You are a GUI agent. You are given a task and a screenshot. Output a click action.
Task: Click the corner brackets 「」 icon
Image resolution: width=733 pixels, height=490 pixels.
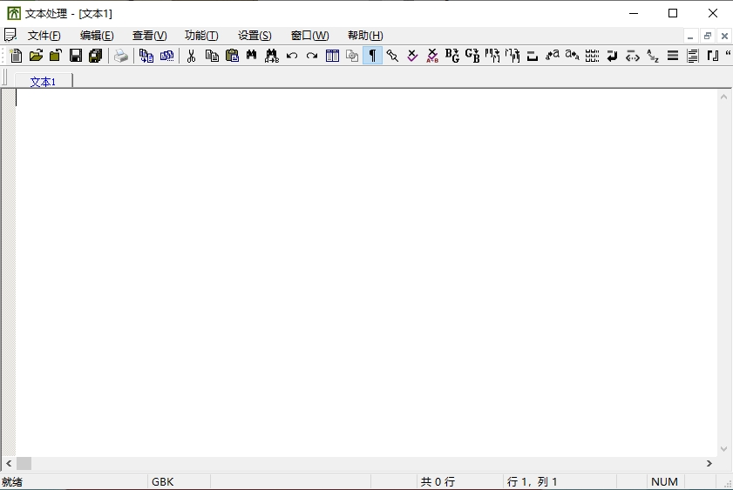point(712,56)
